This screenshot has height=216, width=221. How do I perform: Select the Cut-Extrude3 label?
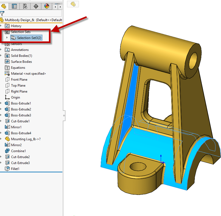point(20,163)
